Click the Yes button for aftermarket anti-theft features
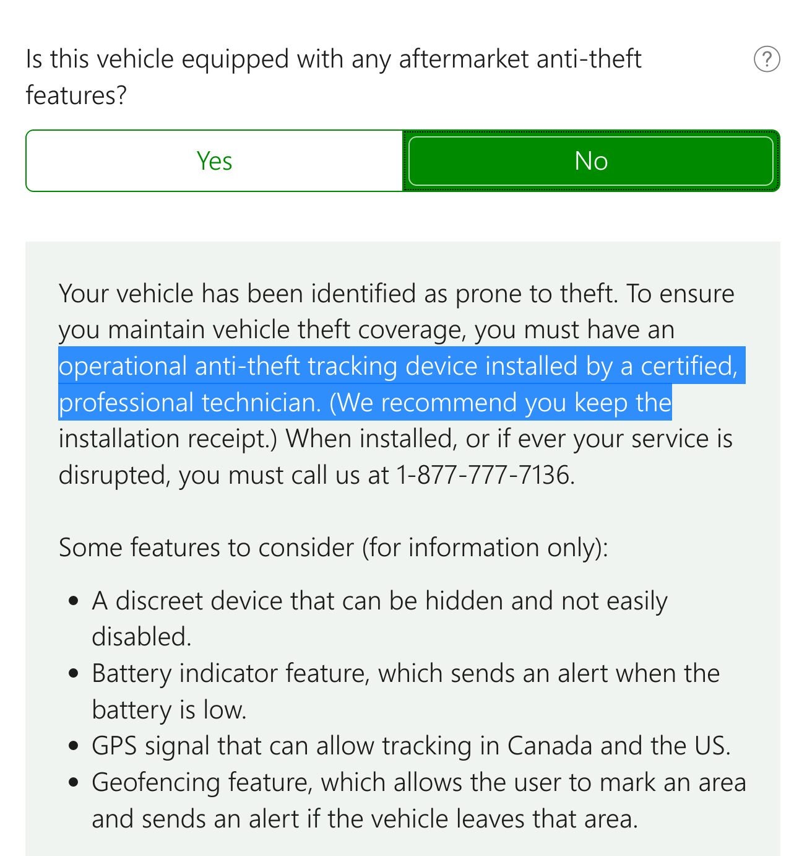807x856 pixels. pos(214,160)
